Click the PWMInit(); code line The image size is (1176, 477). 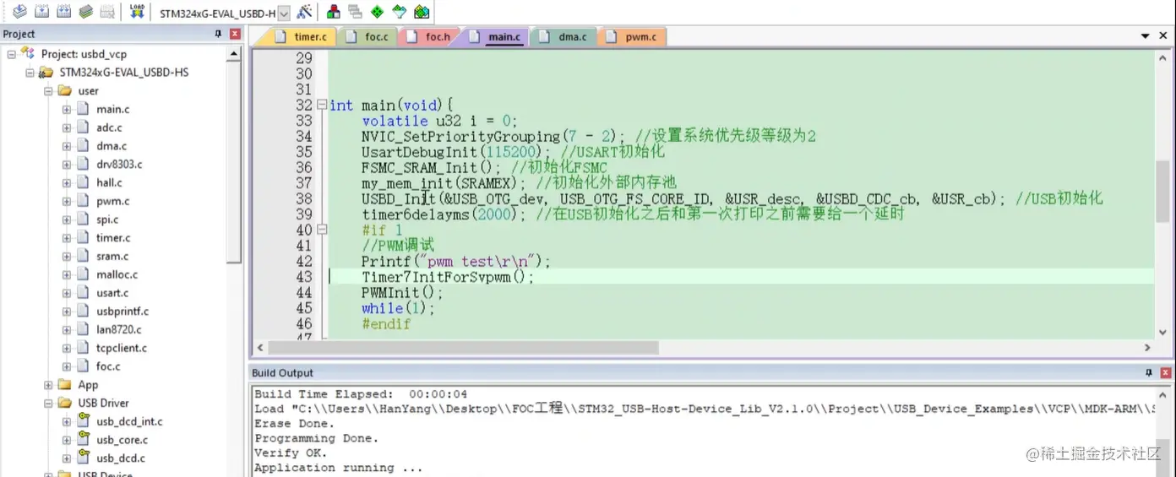tap(402, 293)
